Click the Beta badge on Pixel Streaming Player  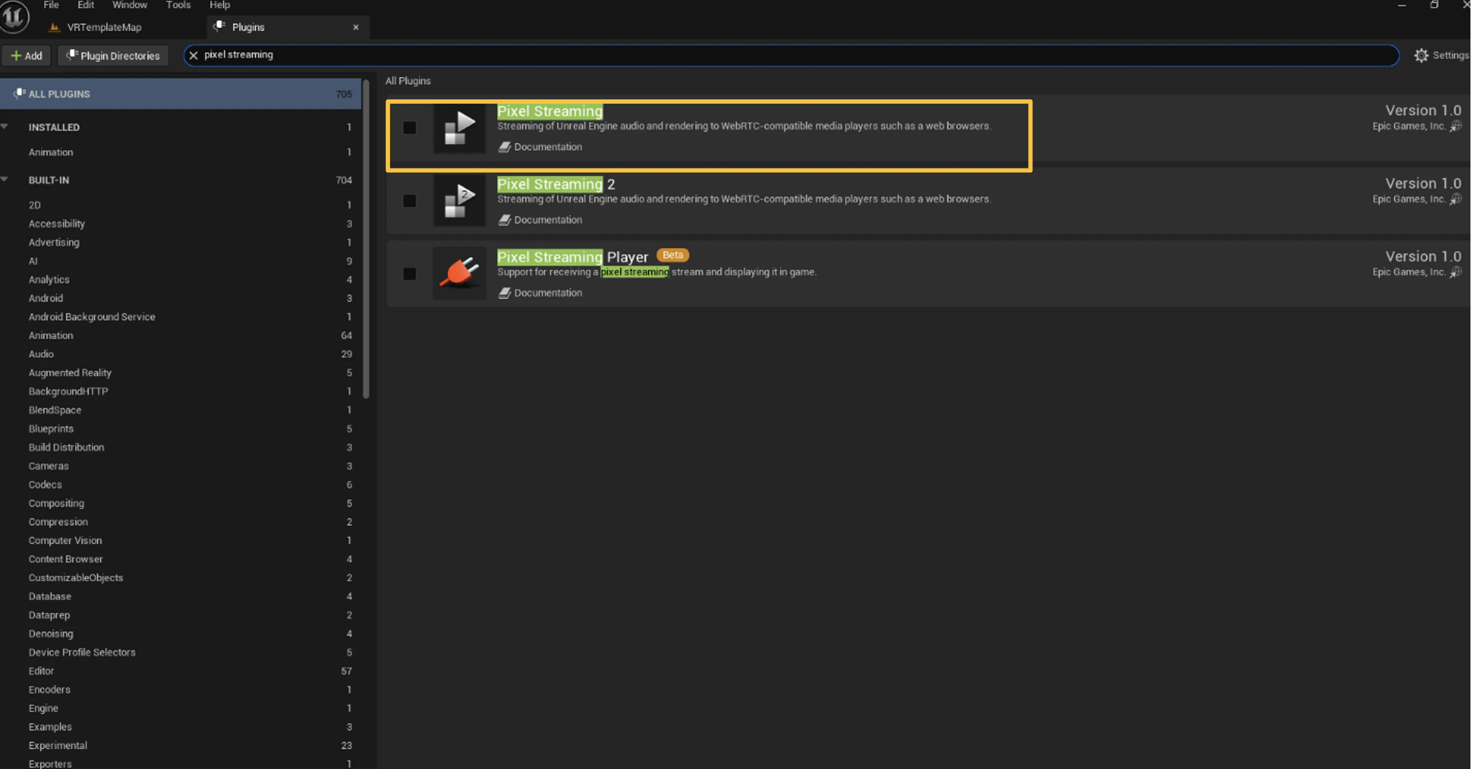pyautogui.click(x=672, y=255)
